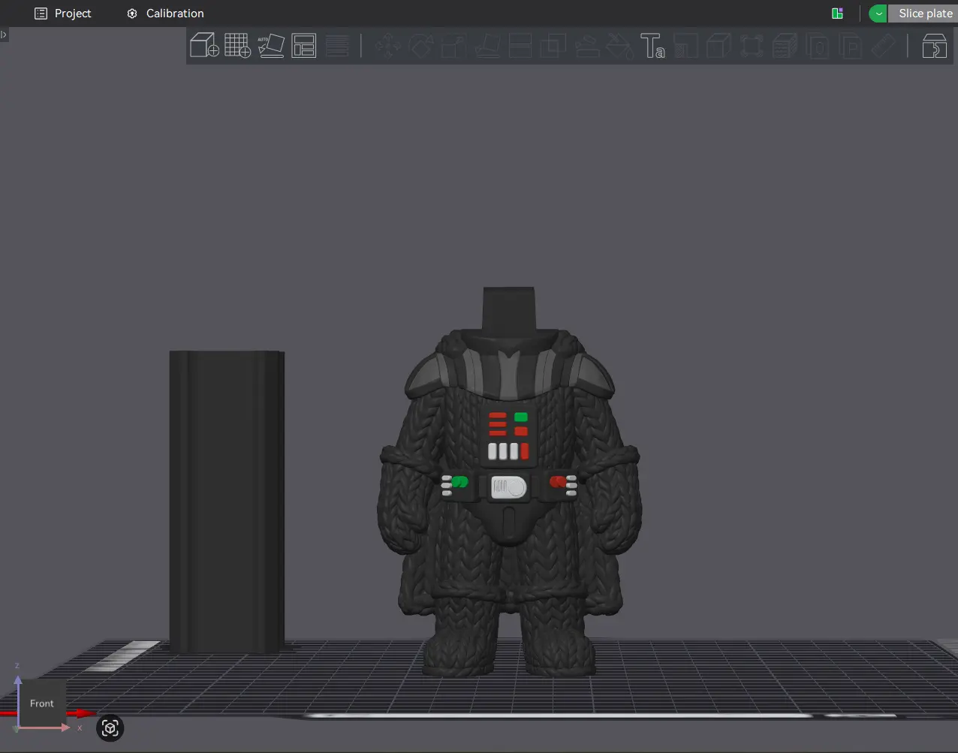Viewport: 958px width, 753px height.
Task: Select the Lay on face tool
Action: pyautogui.click(x=487, y=46)
